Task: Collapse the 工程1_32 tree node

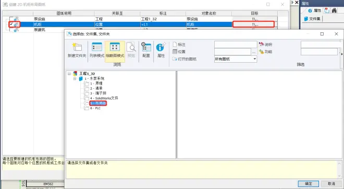Action: [69, 74]
